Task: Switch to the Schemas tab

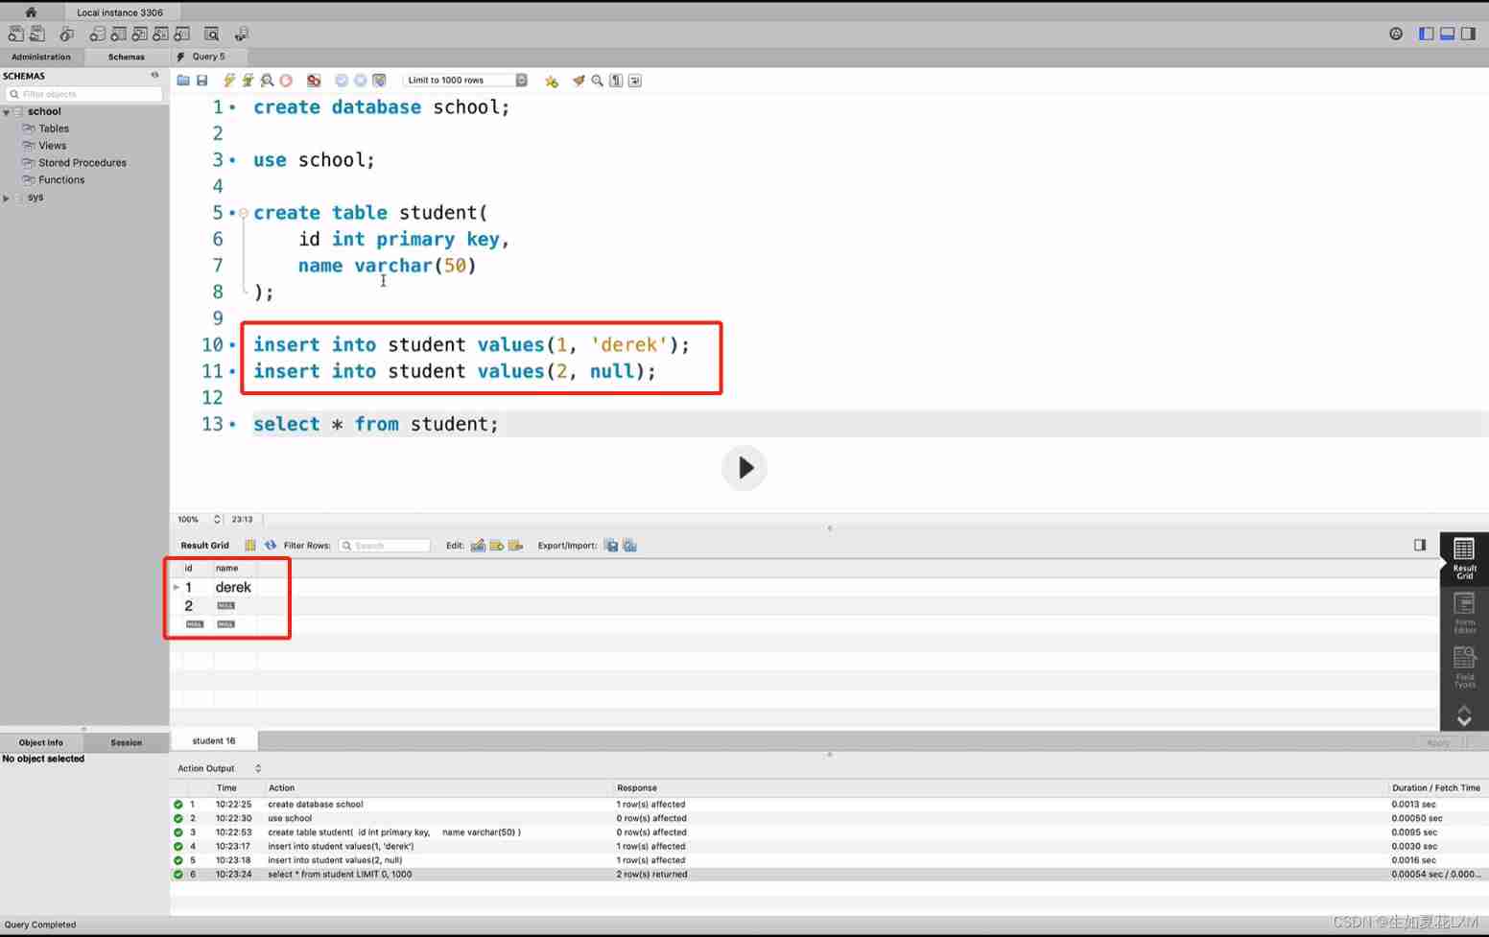Action: click(127, 57)
